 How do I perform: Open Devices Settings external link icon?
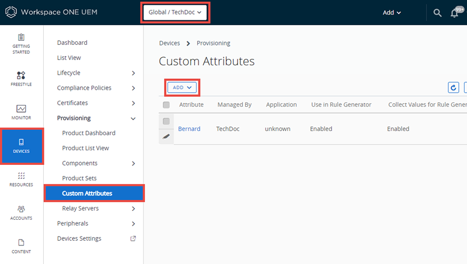(133, 238)
